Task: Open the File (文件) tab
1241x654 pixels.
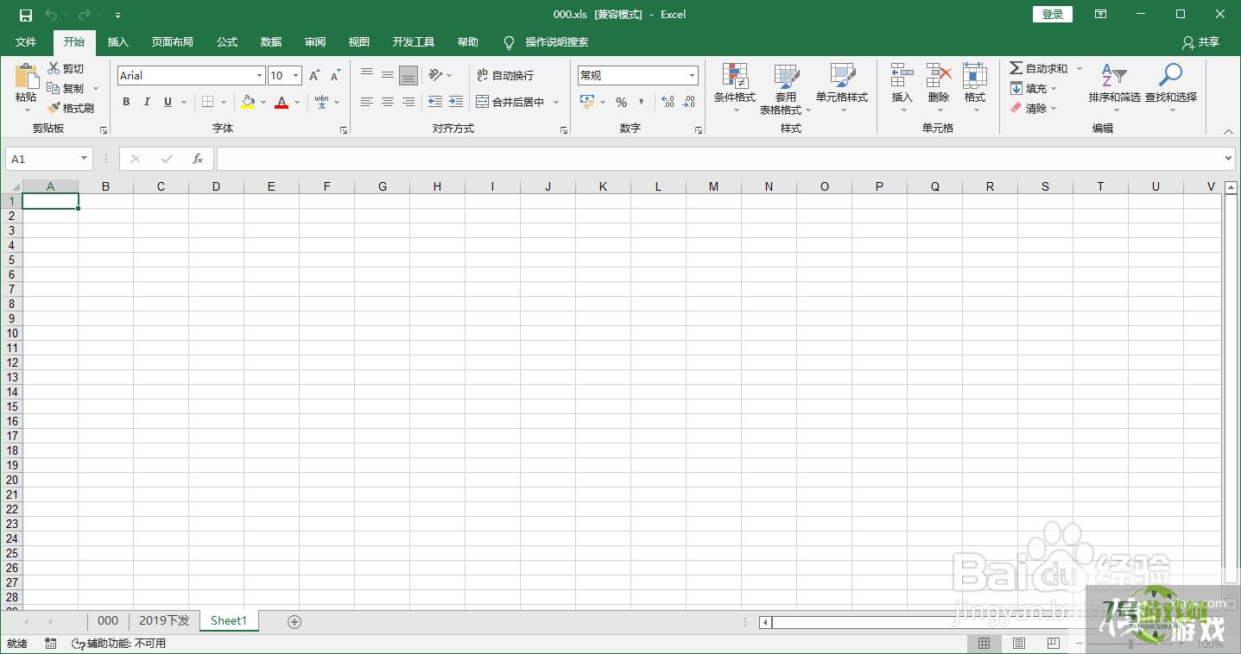Action: [26, 41]
